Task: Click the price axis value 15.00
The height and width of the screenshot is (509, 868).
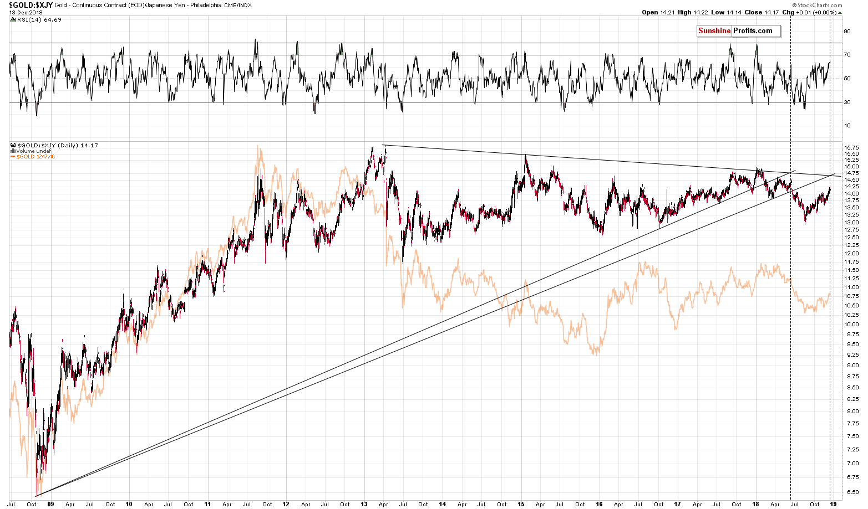Action: (x=850, y=167)
